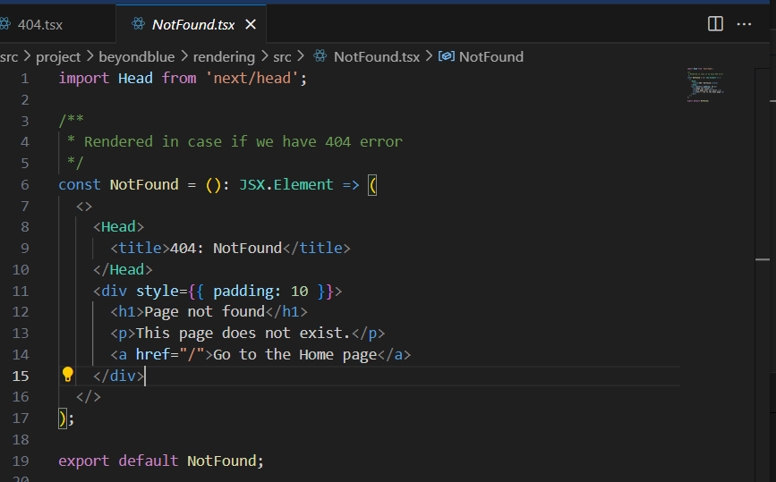Click the React file icon in breadcrumb
776x482 pixels.
click(x=320, y=56)
